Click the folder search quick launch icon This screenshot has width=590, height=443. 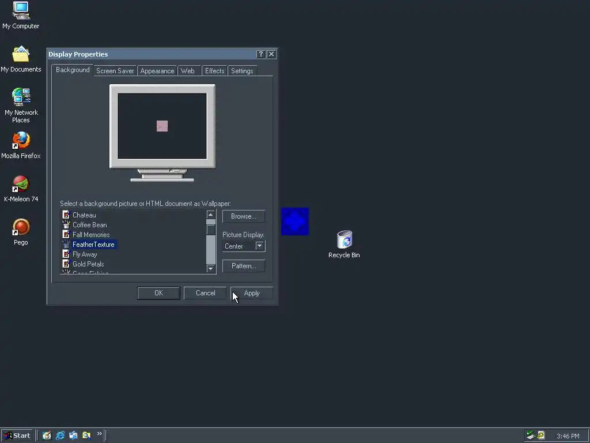pyautogui.click(x=86, y=436)
